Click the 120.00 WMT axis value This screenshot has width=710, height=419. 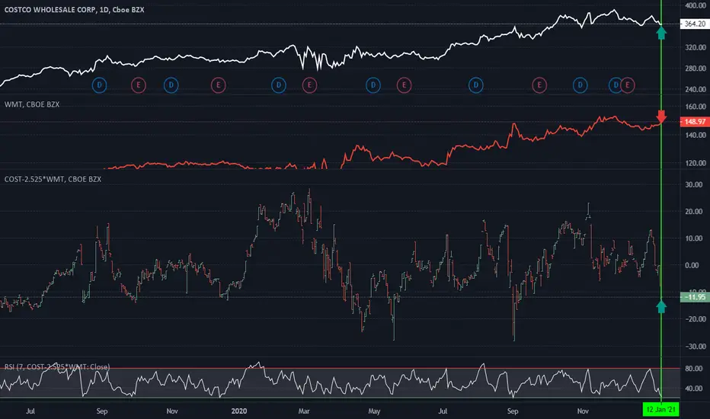pos(696,163)
